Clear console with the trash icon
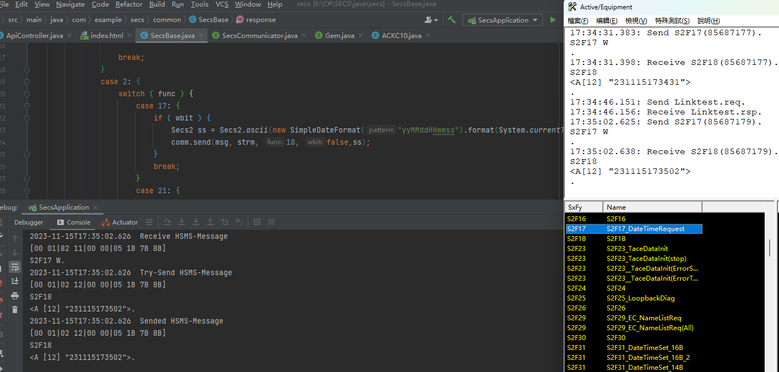Screen dimensions: 779x372 tap(15, 310)
